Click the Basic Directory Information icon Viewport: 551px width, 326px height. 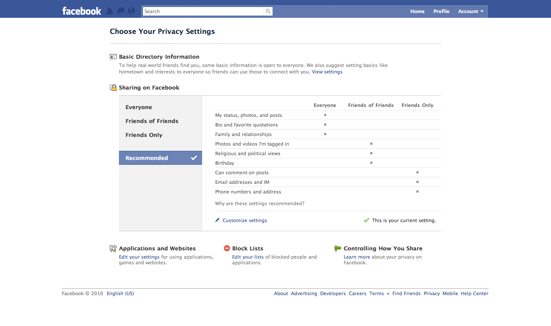pyautogui.click(x=113, y=57)
